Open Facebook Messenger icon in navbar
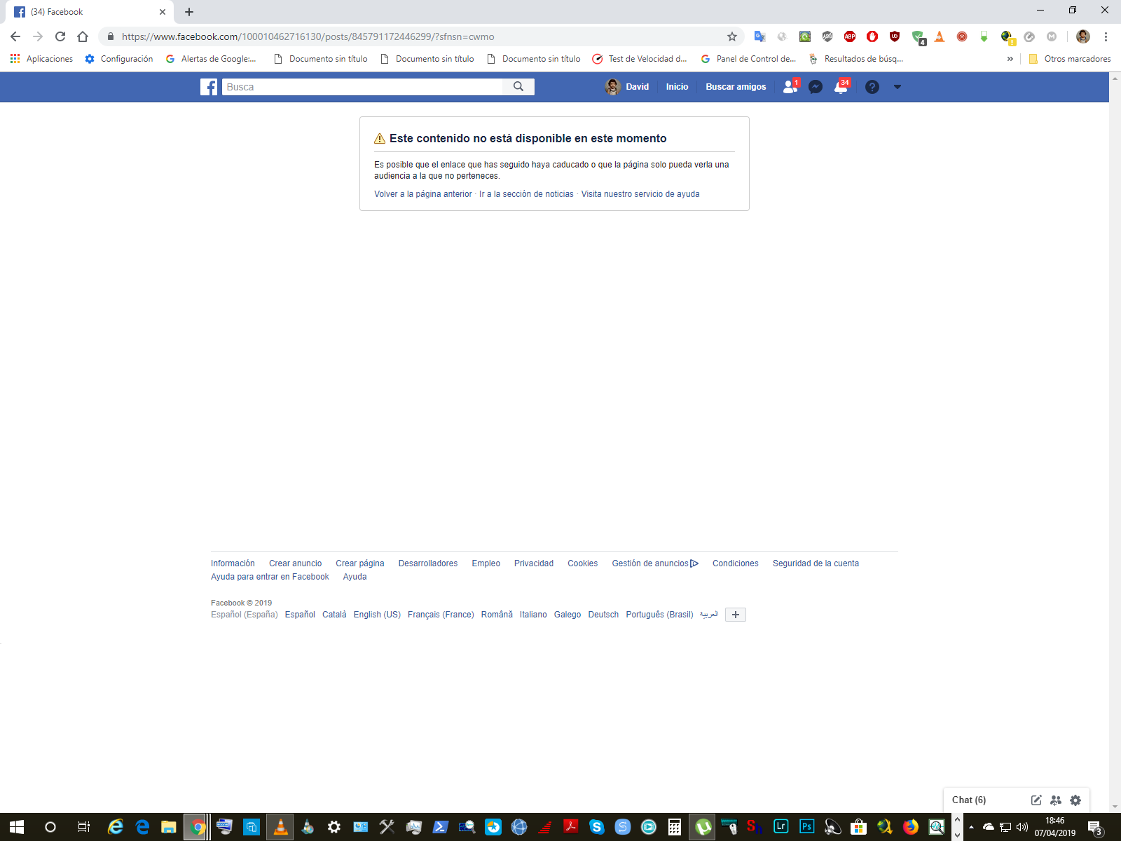The image size is (1121, 841). pyautogui.click(x=816, y=87)
